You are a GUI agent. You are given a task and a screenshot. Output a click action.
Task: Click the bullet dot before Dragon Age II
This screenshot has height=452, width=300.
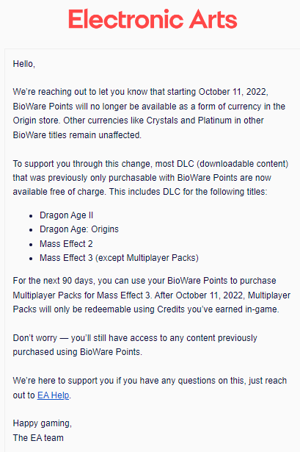[31, 216]
